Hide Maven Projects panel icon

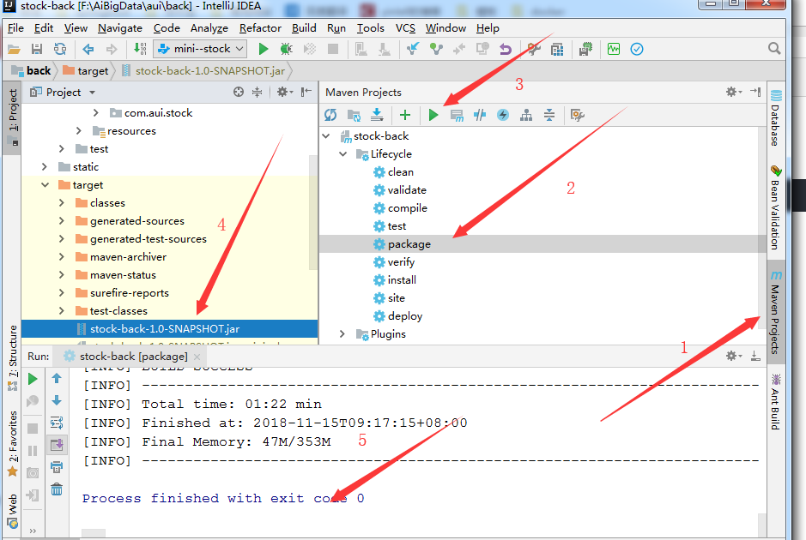[x=755, y=92]
